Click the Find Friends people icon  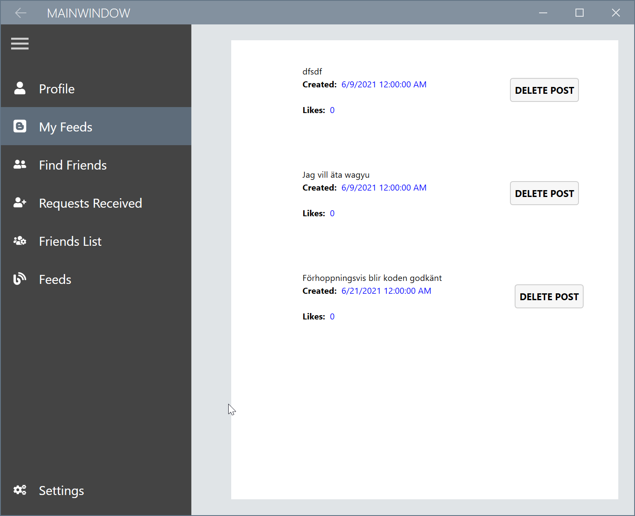click(20, 164)
